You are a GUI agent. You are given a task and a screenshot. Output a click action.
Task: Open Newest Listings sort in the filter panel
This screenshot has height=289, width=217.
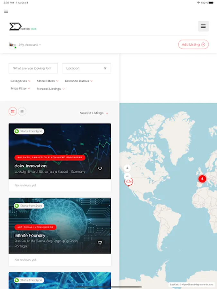tap(51, 89)
